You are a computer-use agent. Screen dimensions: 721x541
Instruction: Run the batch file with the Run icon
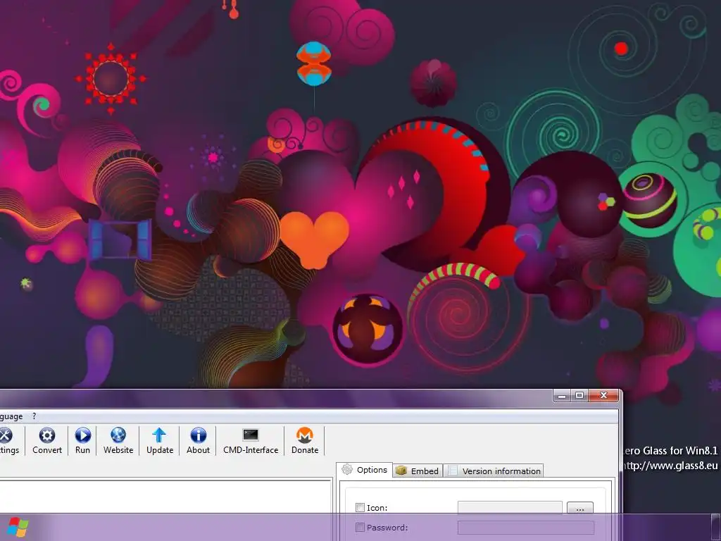pyautogui.click(x=83, y=435)
